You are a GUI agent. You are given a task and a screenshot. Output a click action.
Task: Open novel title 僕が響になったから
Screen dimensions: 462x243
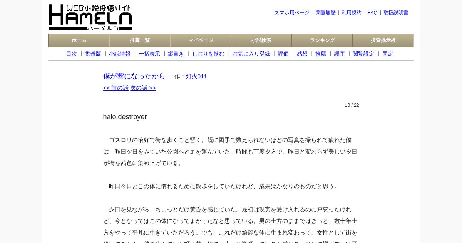[134, 76]
